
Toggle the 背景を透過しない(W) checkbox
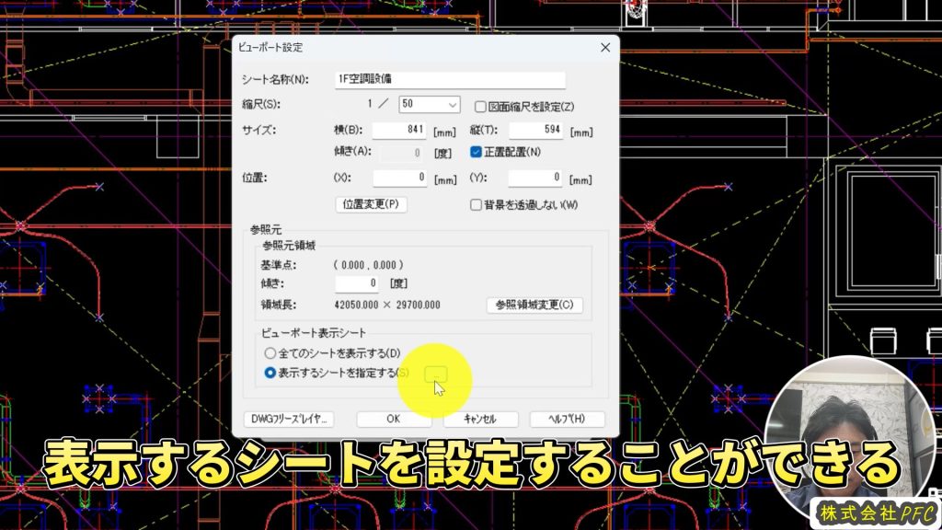click(x=476, y=204)
